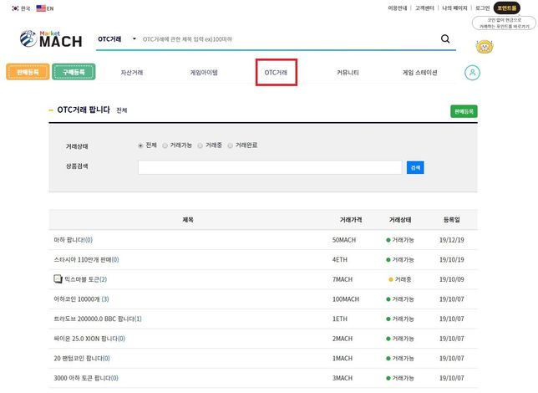Click the 2MACH price cell
The height and width of the screenshot is (393, 538).
click(342, 339)
